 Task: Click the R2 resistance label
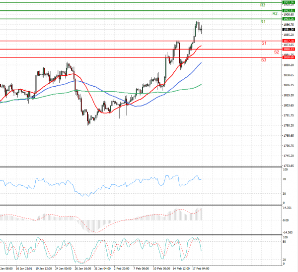(275, 14)
